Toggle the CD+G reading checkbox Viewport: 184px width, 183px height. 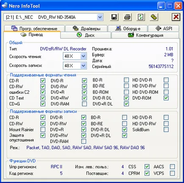[43, 104]
